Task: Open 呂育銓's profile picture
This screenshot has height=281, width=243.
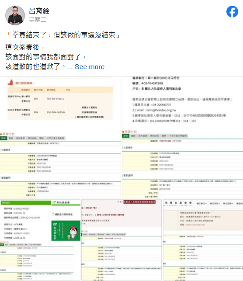Action: coord(15,15)
